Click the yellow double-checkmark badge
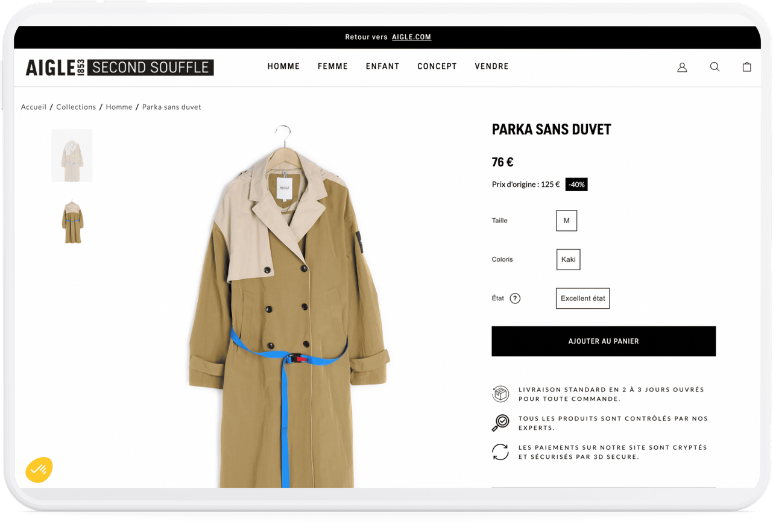 click(39, 470)
